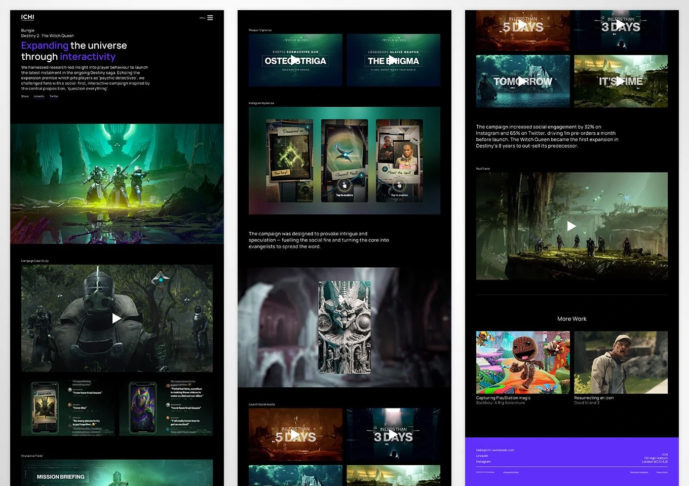Open the green Guardians hero artwork

pyautogui.click(x=117, y=184)
